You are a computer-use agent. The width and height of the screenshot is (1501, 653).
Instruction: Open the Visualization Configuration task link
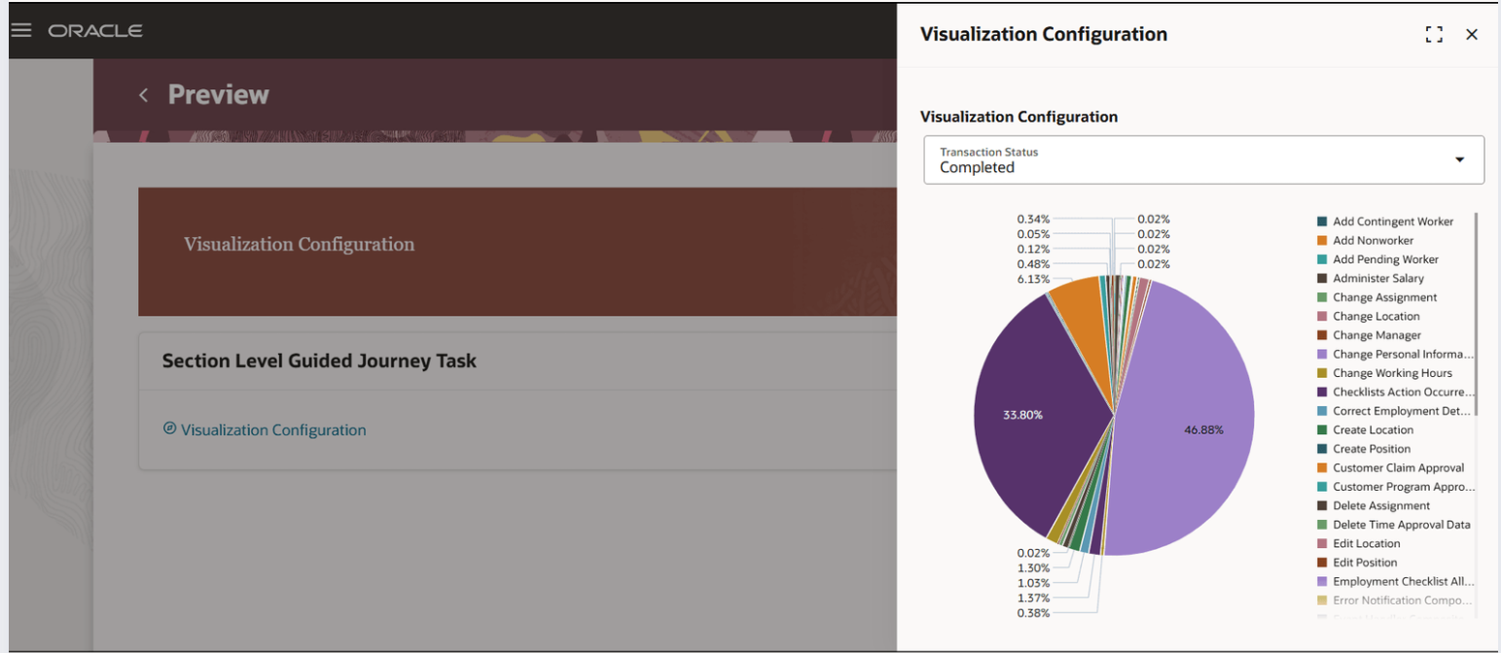tap(273, 430)
